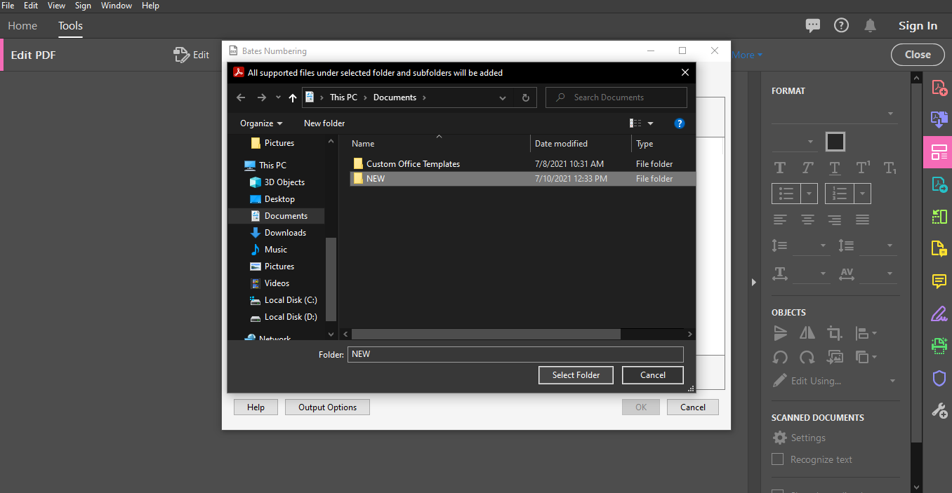The height and width of the screenshot is (493, 952).
Task: Open the notifications bell
Action: [x=870, y=25]
